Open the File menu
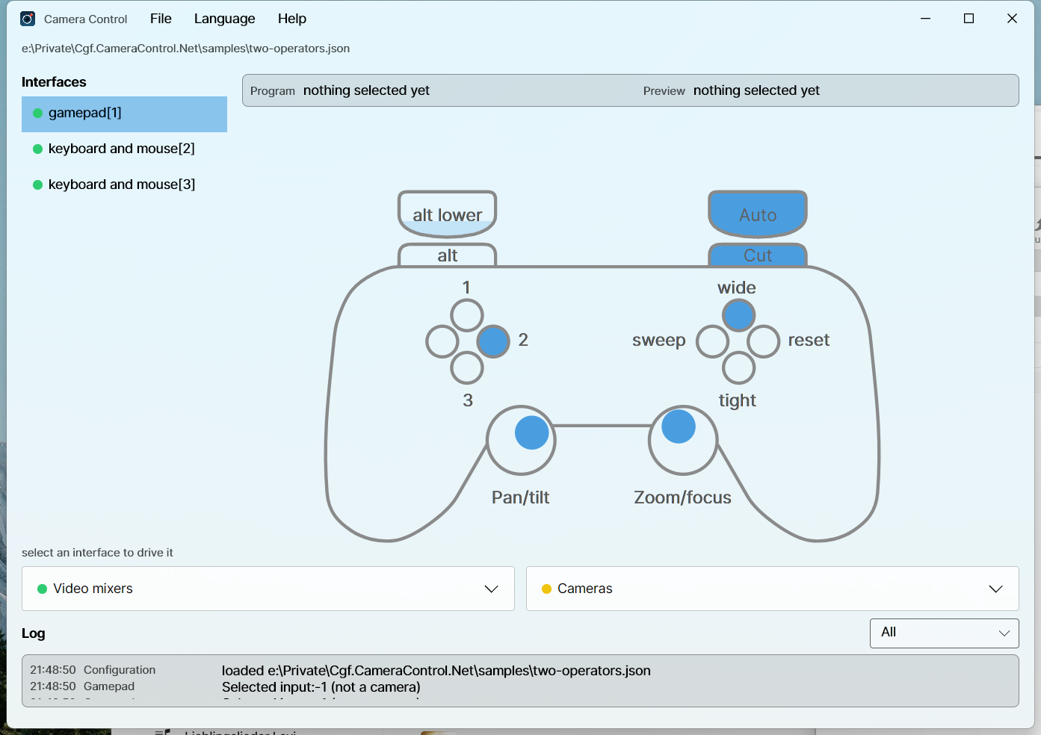Viewport: 1041px width, 735px height. [161, 19]
